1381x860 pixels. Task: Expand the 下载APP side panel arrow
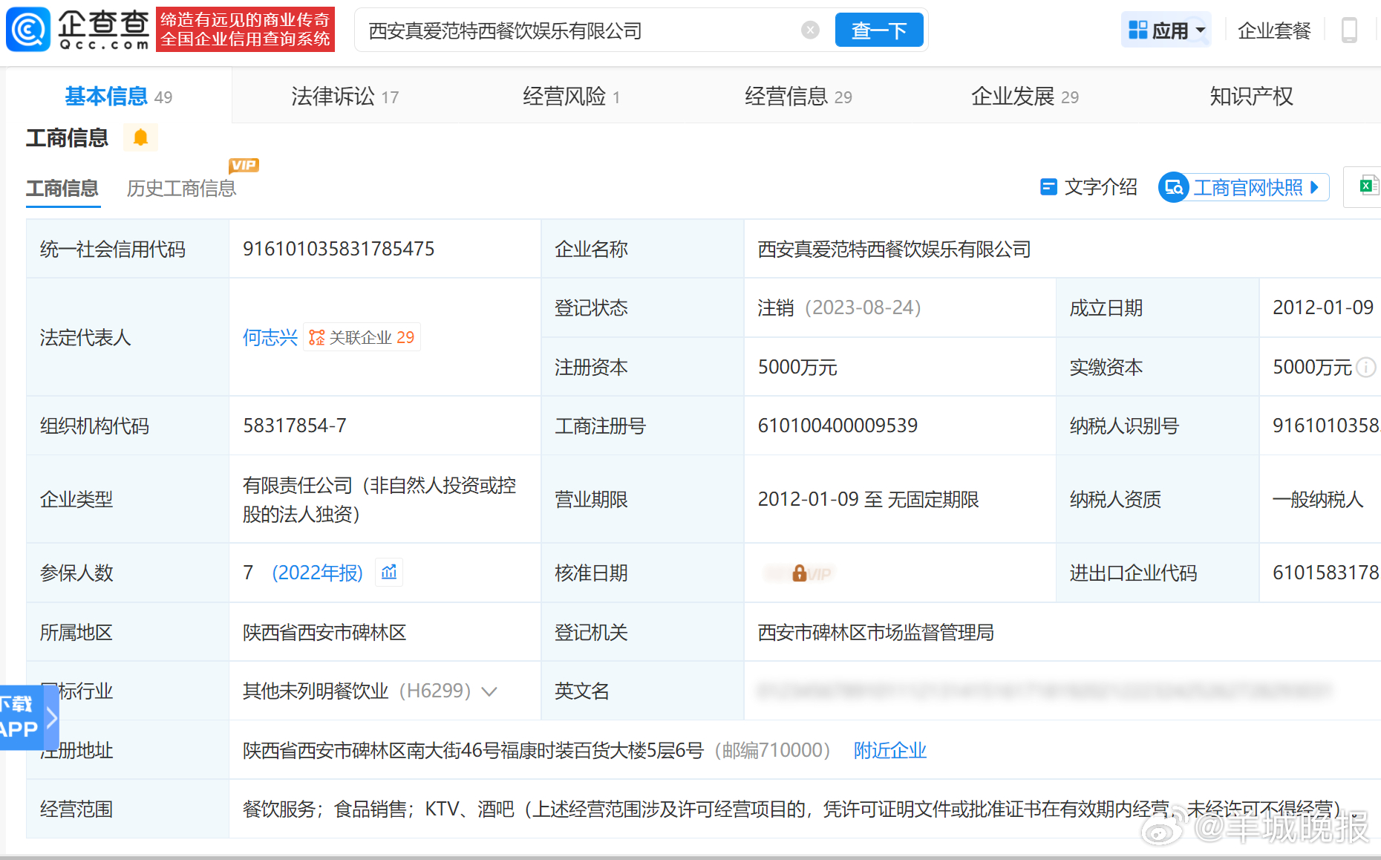click(x=51, y=717)
